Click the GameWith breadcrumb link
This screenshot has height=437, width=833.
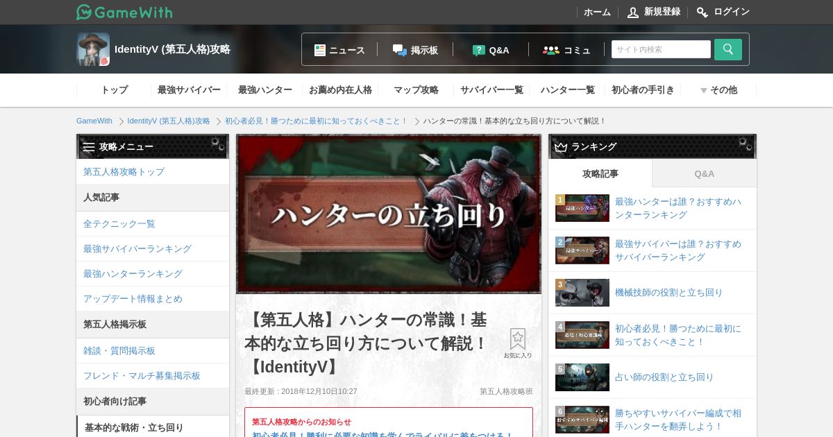(x=94, y=121)
